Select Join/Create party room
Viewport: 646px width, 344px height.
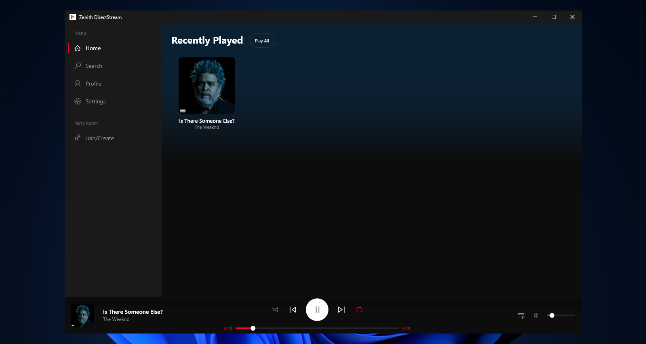(99, 138)
